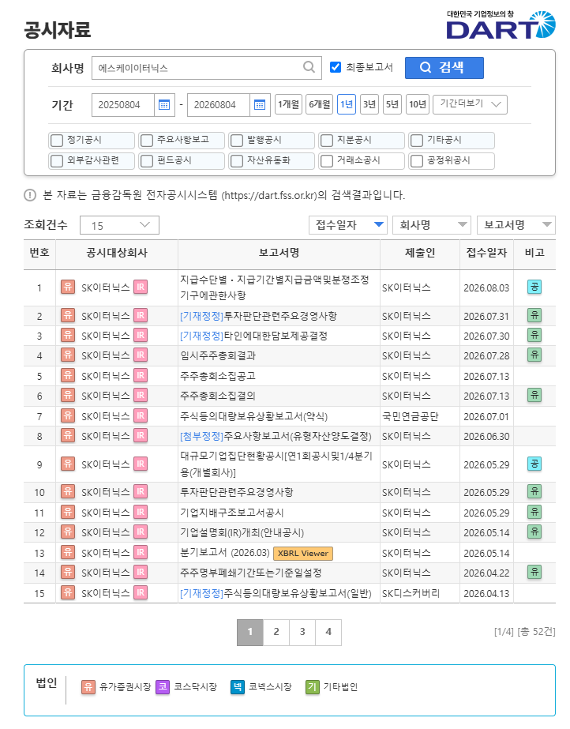Select the 10년 period
Viewport: 570px width, 729px height.
(x=417, y=104)
